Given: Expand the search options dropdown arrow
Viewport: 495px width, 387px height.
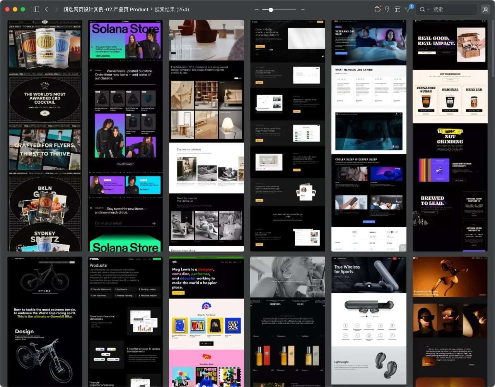Looking at the screenshot, I should [x=428, y=9].
